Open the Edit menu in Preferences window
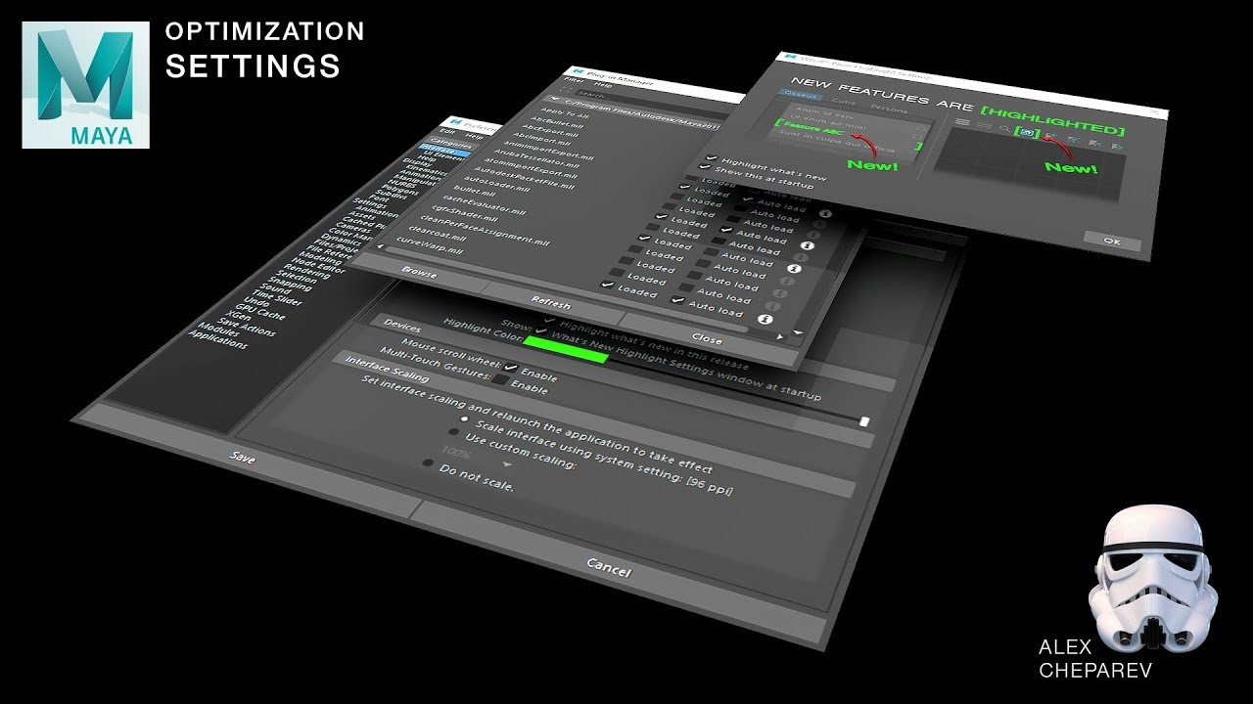This screenshot has width=1253, height=704. tap(447, 132)
